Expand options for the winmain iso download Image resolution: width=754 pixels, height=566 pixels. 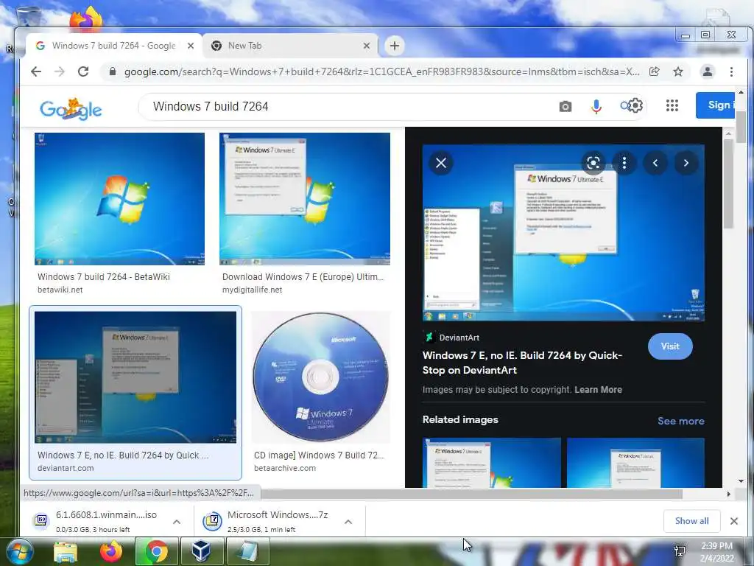177,522
